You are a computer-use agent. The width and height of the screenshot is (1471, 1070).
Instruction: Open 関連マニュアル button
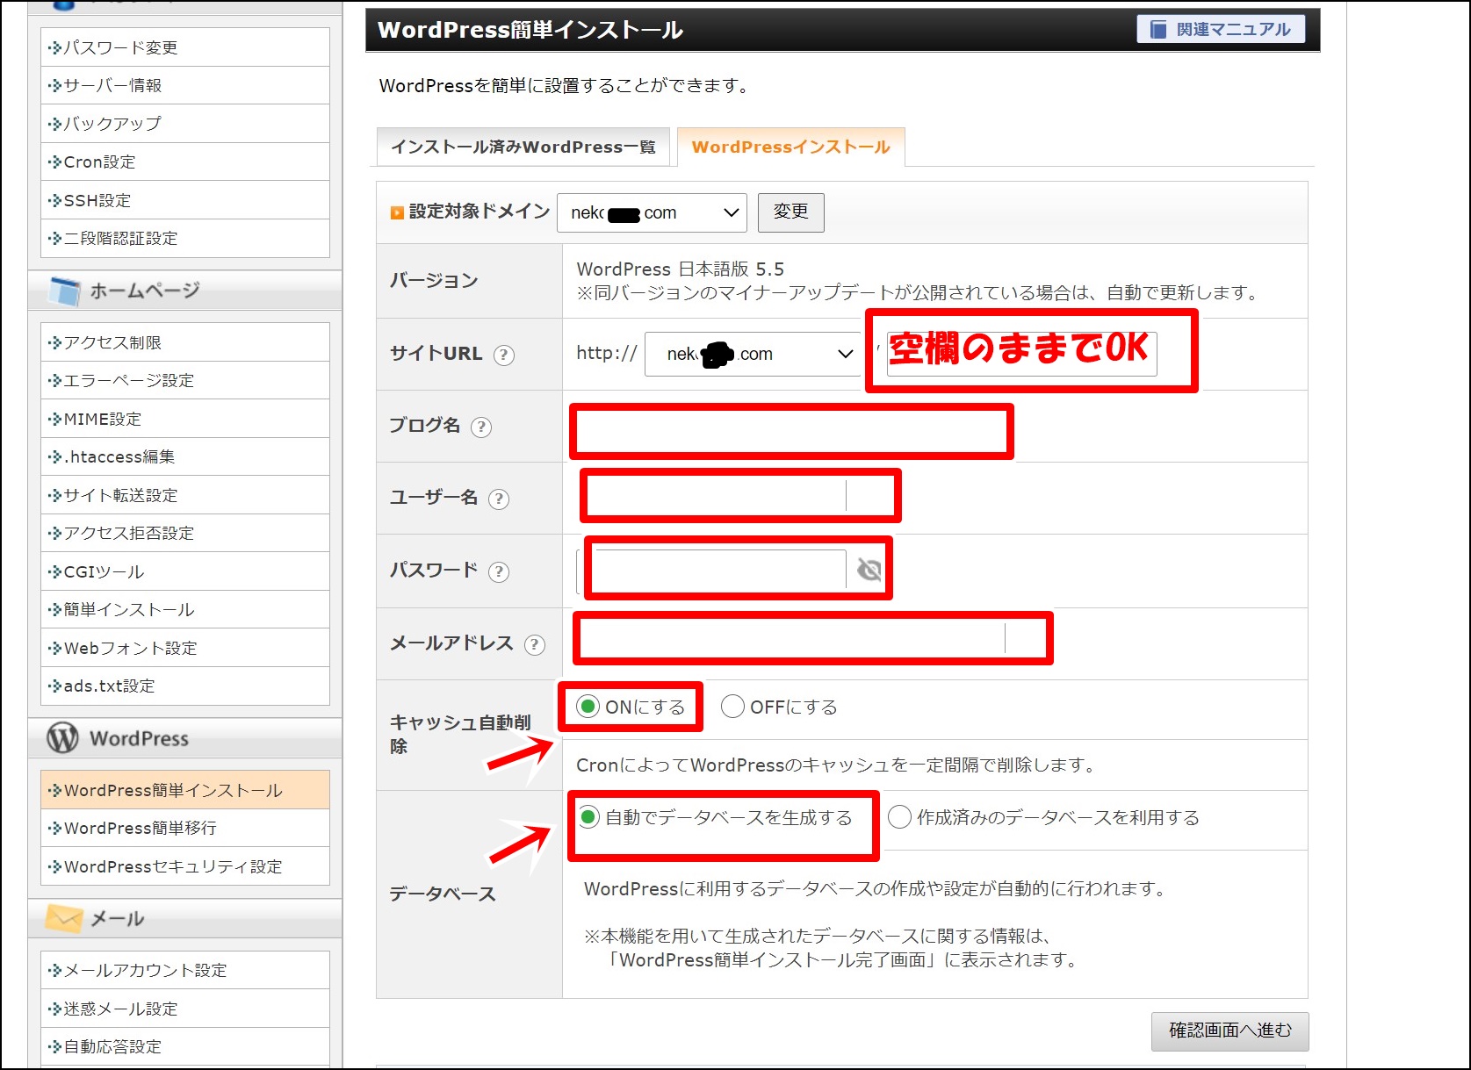pyautogui.click(x=1221, y=29)
